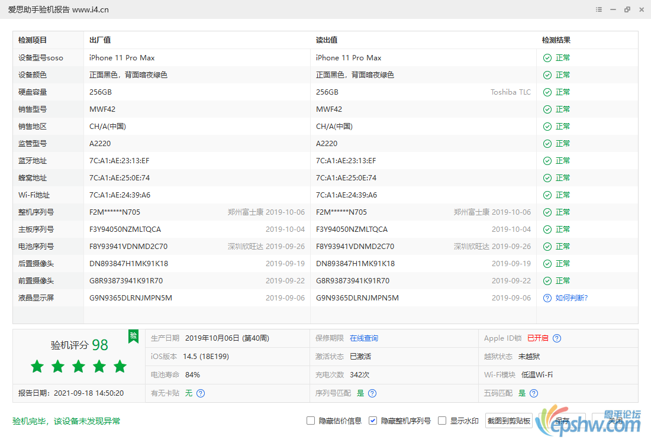Image resolution: width=651 pixels, height=443 pixels.
Task: Click the 读出值 column header
Action: click(327, 40)
